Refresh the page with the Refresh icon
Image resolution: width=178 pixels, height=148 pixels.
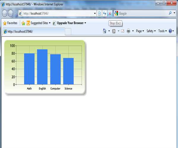pos(104,14)
